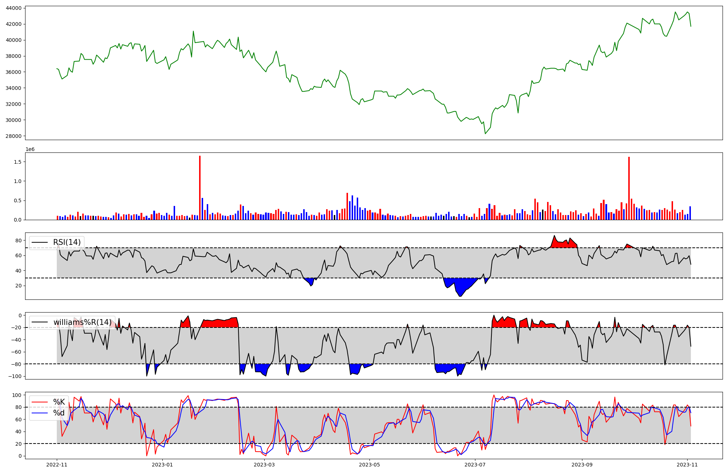Click the 2023-01 x-axis date label
The width and height of the screenshot is (728, 473).
(x=162, y=465)
